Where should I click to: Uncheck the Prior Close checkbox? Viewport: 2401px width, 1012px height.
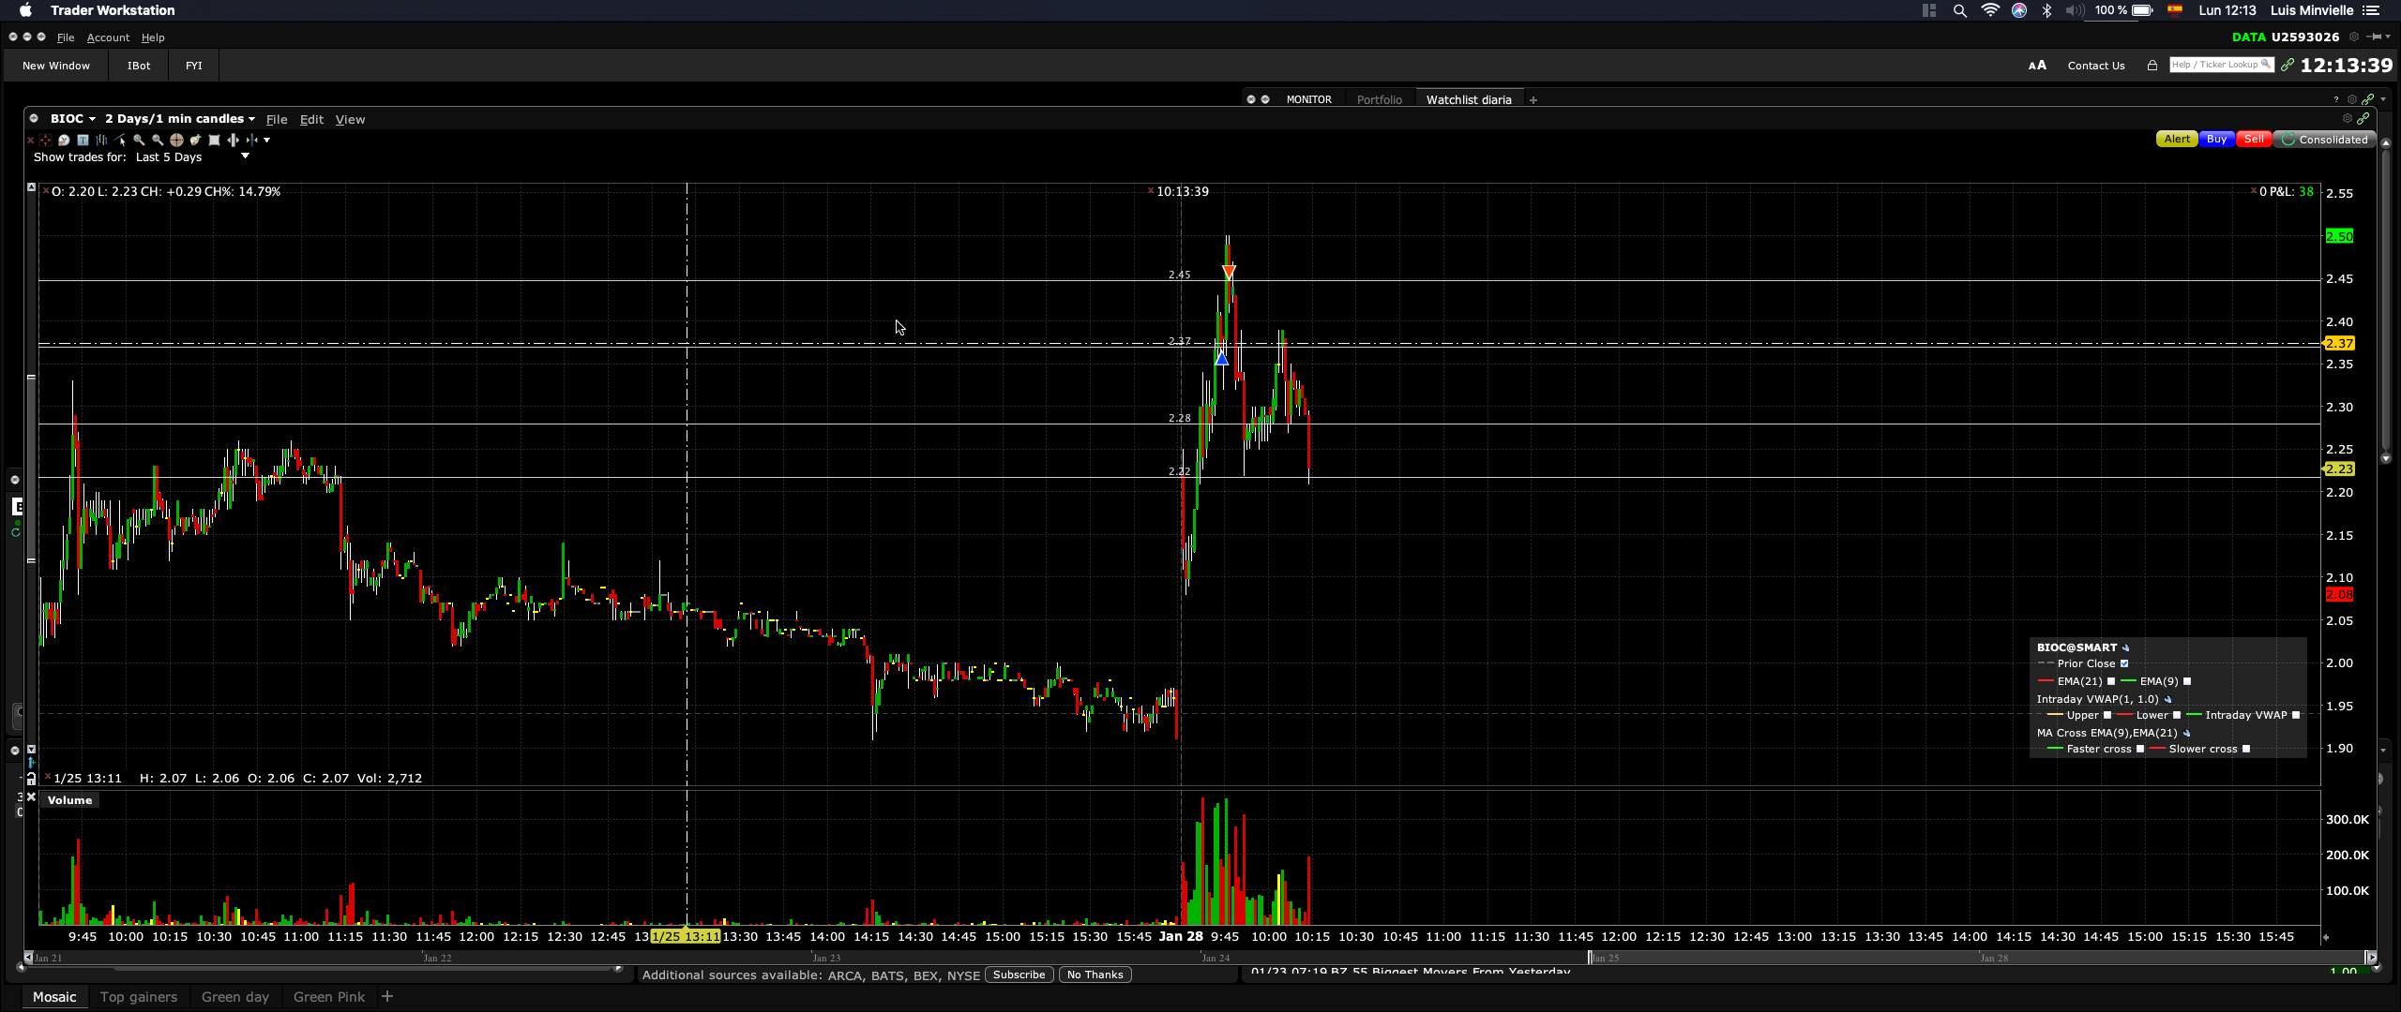click(2124, 663)
